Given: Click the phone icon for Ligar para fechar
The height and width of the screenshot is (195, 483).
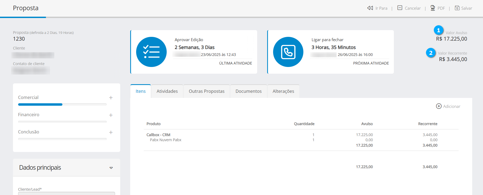Looking at the screenshot, I should pyautogui.click(x=288, y=52).
